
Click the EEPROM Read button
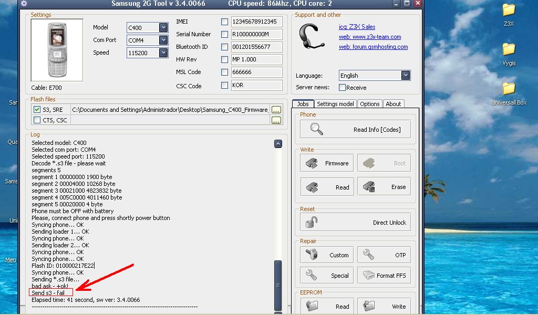point(327,306)
